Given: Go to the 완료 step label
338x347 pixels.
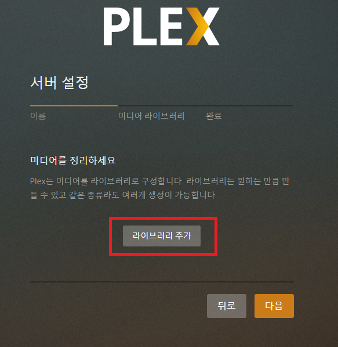Looking at the screenshot, I should pos(214,116).
